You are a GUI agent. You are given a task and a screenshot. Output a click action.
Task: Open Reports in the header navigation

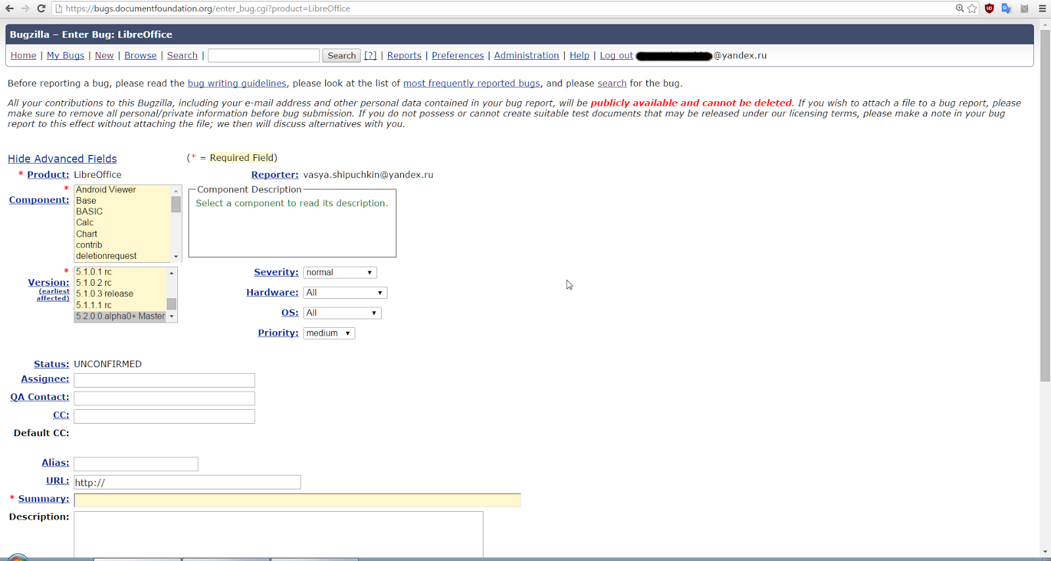point(404,56)
